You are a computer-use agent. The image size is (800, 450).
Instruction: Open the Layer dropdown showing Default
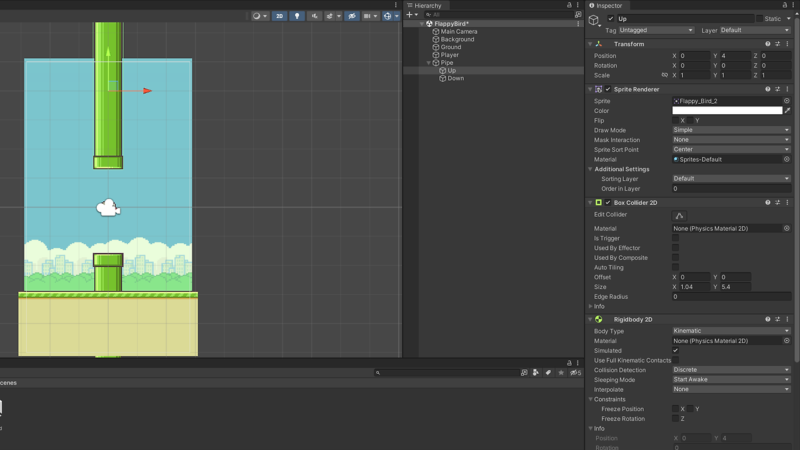755,30
